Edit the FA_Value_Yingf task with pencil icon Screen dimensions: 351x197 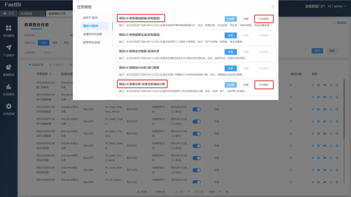(313, 122)
